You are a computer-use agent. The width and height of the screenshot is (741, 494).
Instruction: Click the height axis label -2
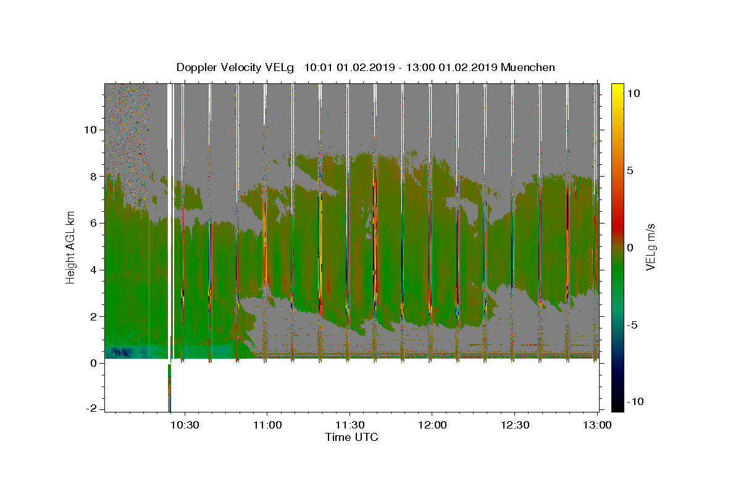(x=93, y=409)
